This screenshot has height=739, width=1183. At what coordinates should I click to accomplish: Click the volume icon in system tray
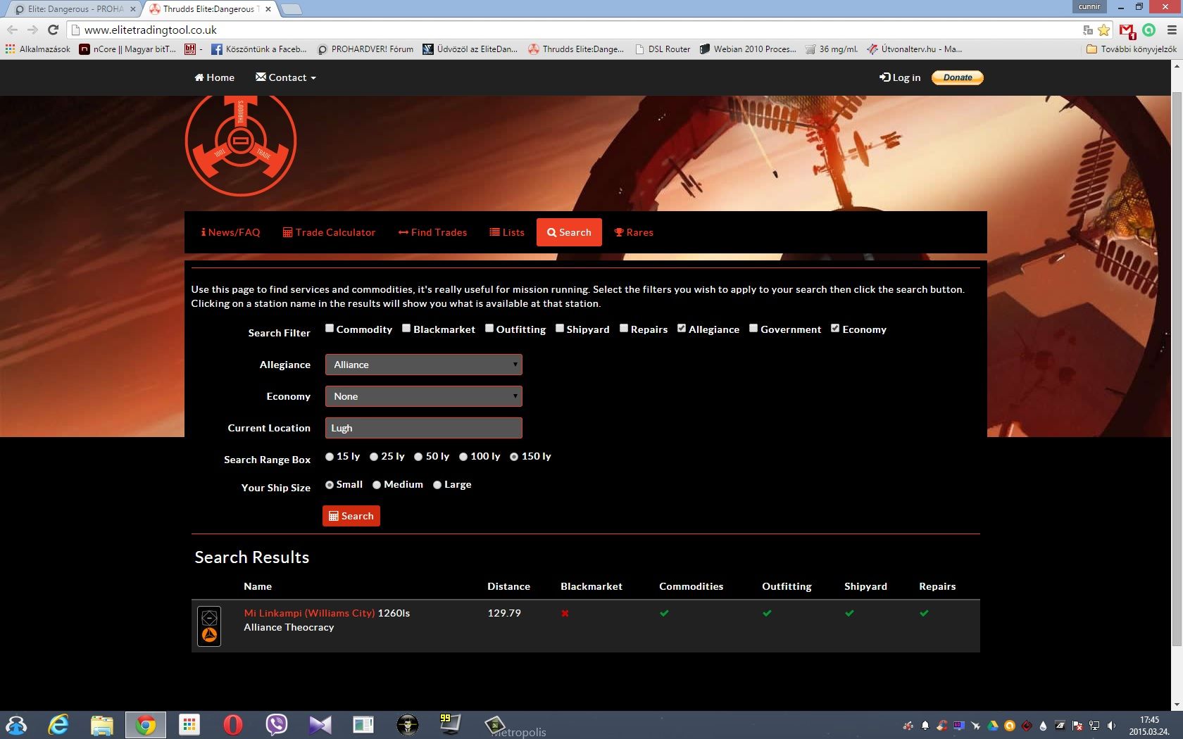[x=1111, y=726]
